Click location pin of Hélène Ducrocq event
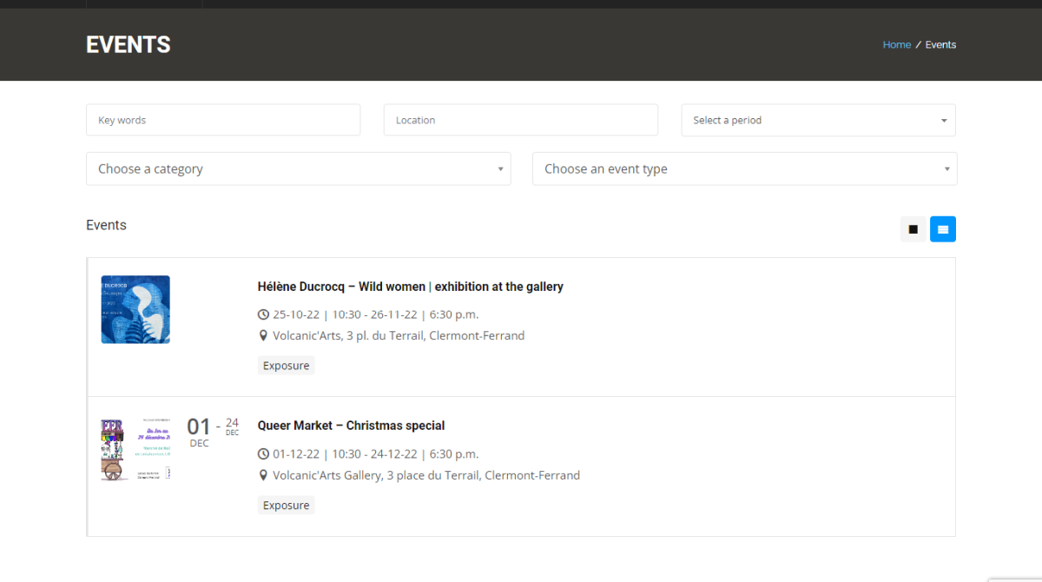 [264, 335]
